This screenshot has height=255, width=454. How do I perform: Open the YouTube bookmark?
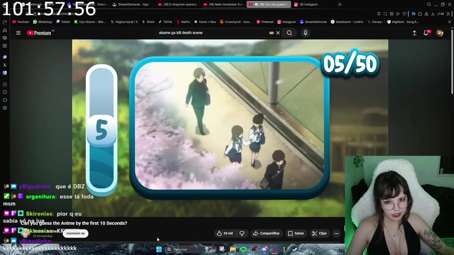[x=21, y=22]
